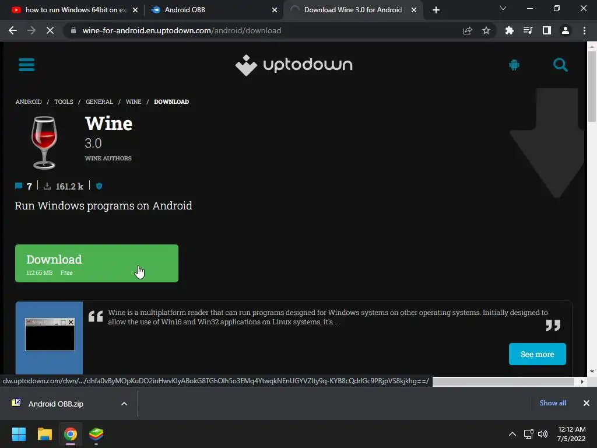Screen dimensions: 597x448
Task: Open a new browser tab
Action: coord(436,10)
